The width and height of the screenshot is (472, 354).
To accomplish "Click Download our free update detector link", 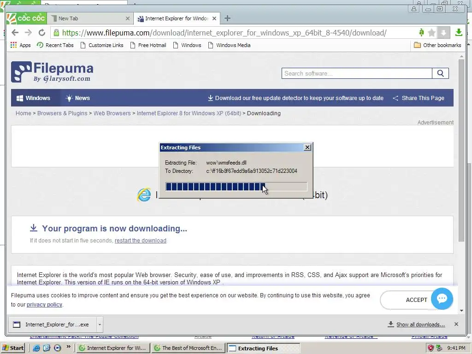I will 295,98.
